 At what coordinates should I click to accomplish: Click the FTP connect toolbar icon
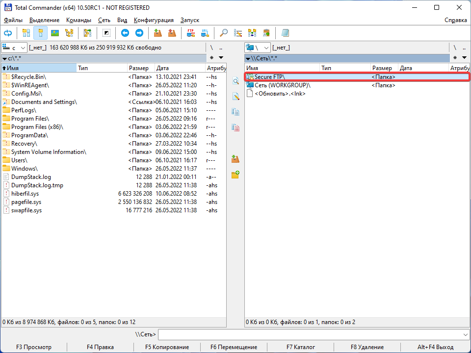click(x=190, y=33)
